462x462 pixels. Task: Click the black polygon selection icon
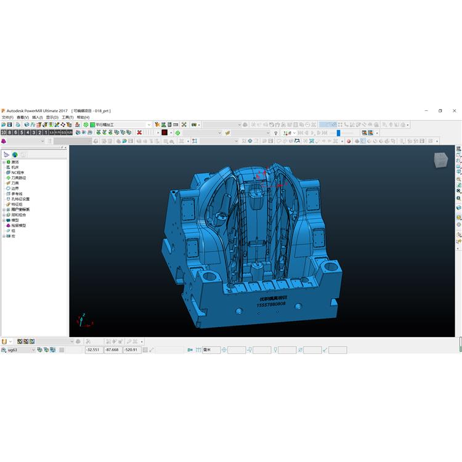(298, 141)
